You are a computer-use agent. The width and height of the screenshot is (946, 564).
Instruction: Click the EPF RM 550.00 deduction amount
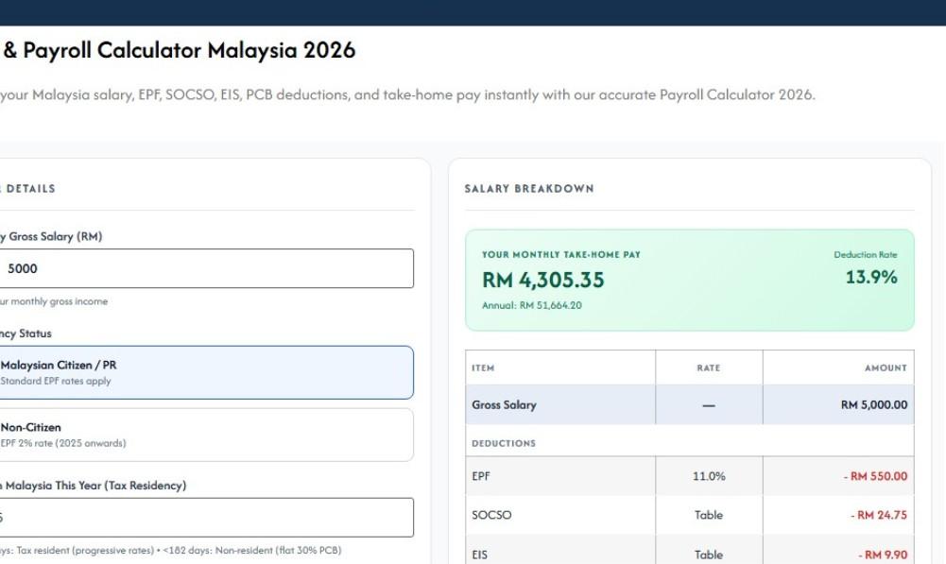875,476
